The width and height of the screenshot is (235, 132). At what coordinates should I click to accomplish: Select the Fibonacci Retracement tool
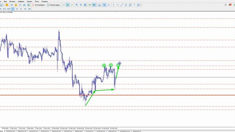click(130, 5)
